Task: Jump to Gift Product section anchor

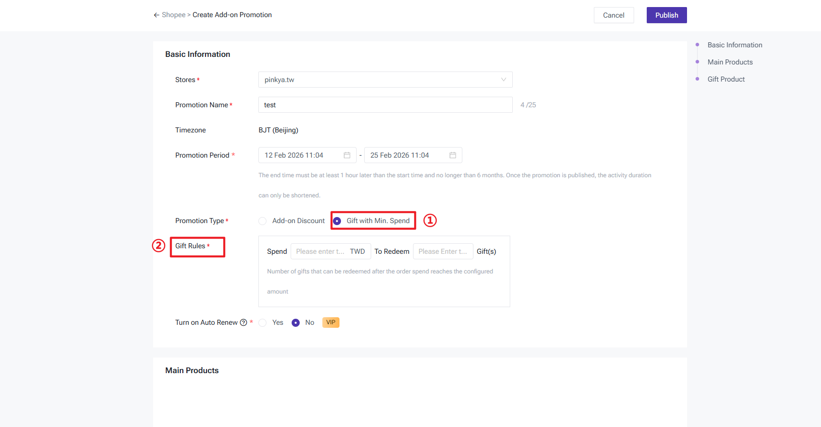Action: click(x=726, y=79)
